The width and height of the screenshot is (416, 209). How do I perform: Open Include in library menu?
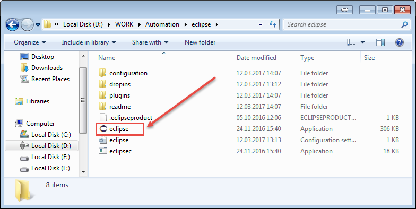tap(89, 42)
